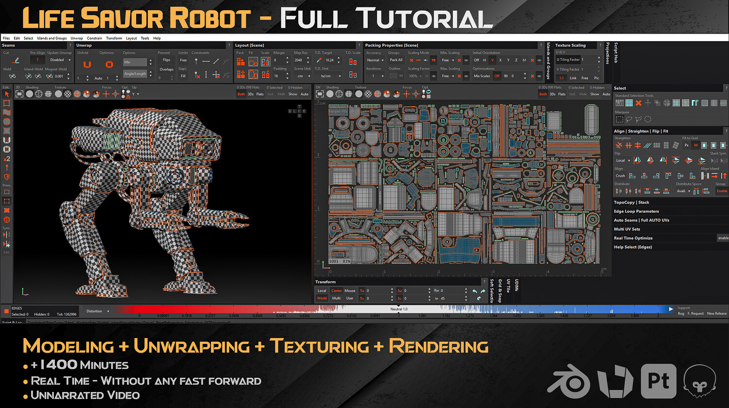This screenshot has width=729, height=408.
Task: Click the first Align left icon beside Crush
Action: point(632,176)
